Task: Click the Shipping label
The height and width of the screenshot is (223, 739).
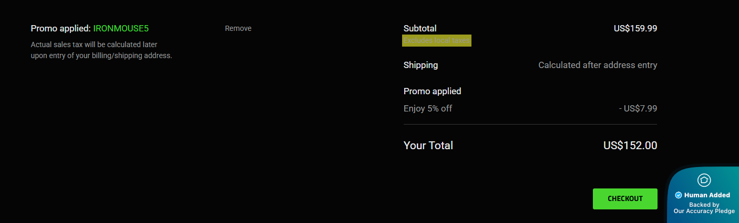Action: pos(420,65)
